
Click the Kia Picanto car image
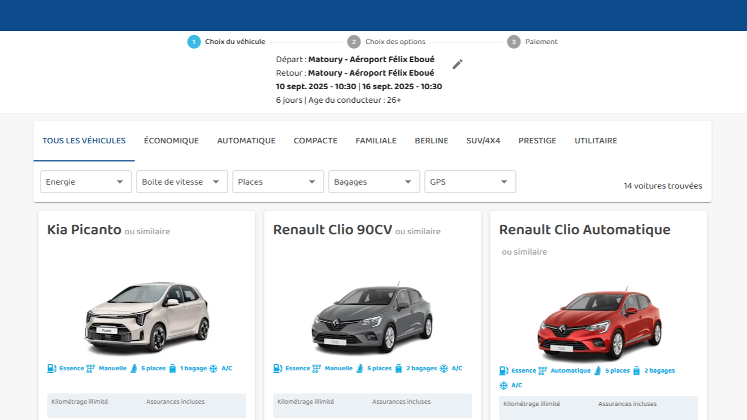[x=147, y=317]
